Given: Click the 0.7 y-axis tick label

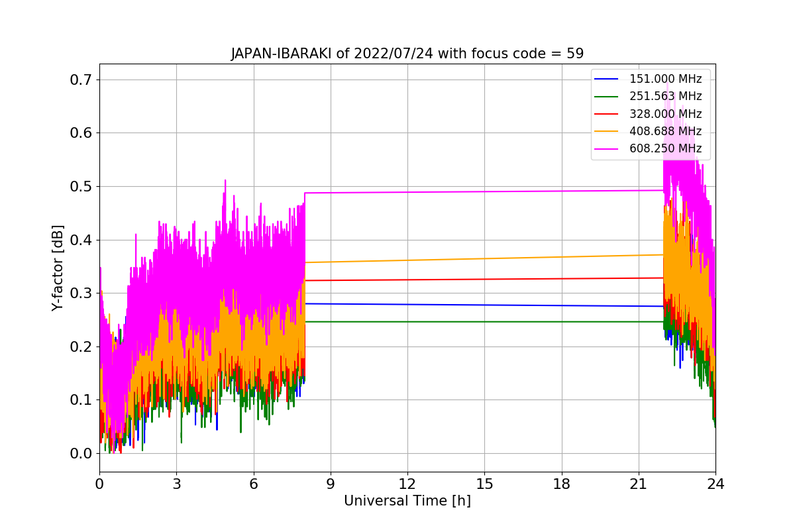Looking at the screenshot, I should (81, 79).
